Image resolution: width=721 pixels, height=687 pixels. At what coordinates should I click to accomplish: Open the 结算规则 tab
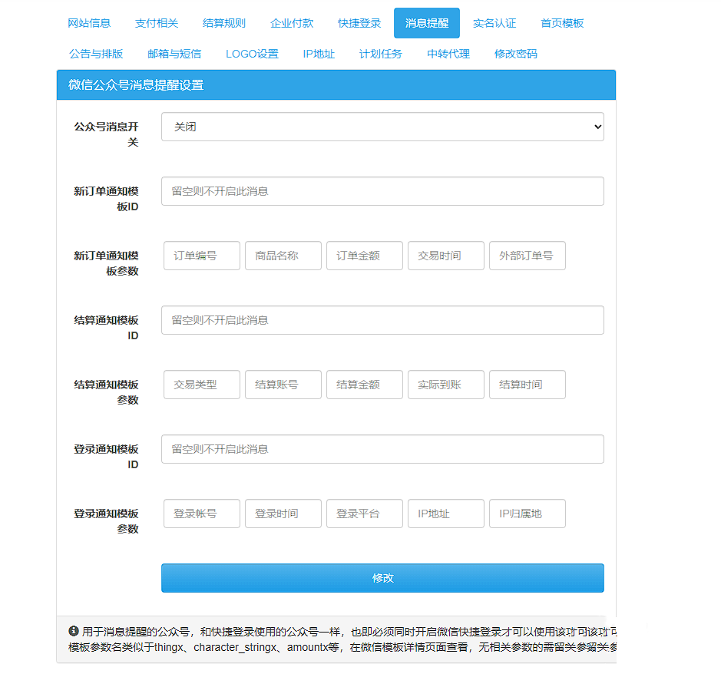(x=224, y=23)
